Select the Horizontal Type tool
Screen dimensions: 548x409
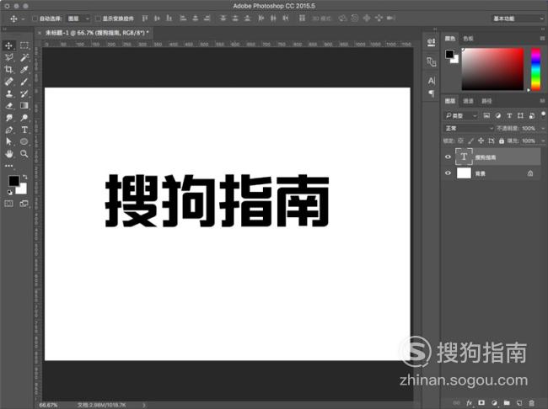(24, 130)
